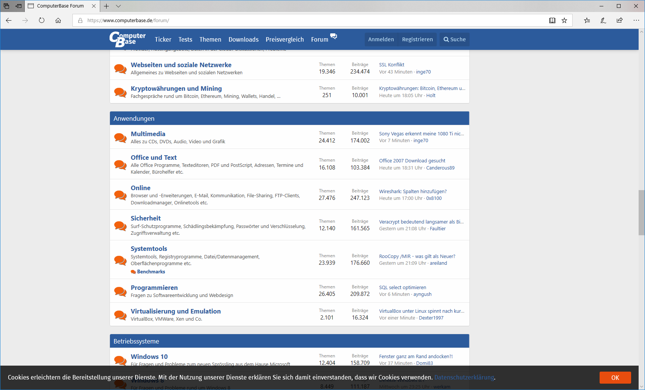Viewport: 645px width, 390px height.
Task: Click the share page icon
Action: coord(619,20)
